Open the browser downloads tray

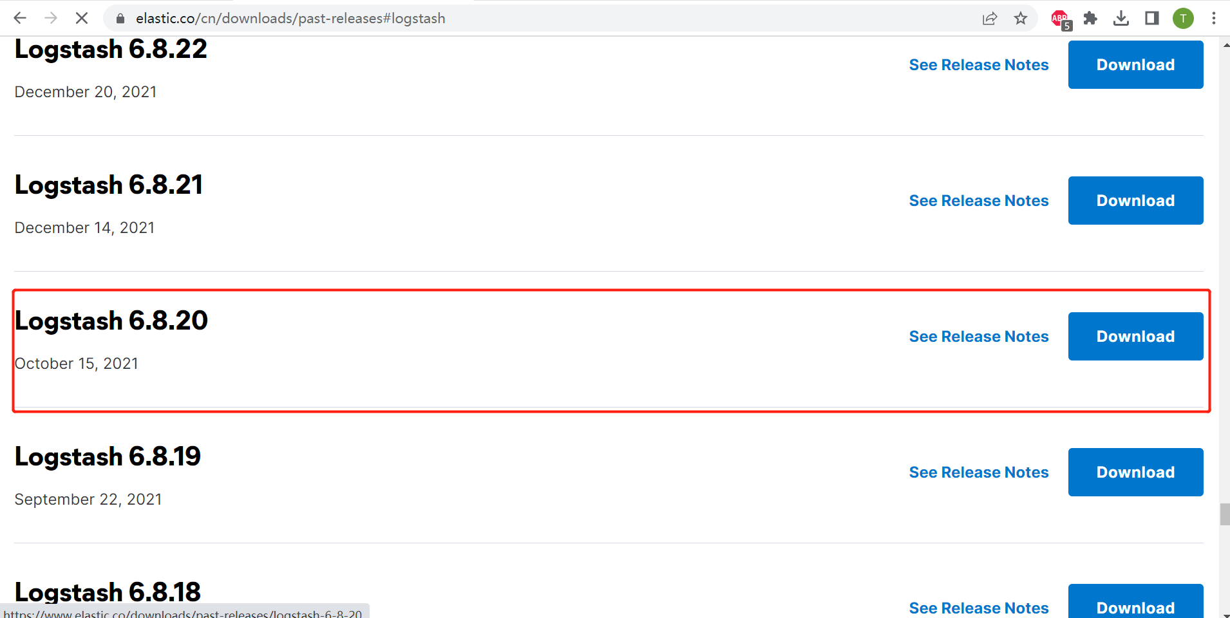click(x=1121, y=18)
